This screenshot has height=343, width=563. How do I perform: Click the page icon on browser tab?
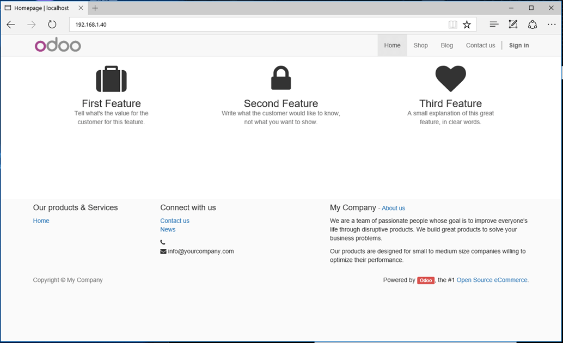pyautogui.click(x=8, y=8)
